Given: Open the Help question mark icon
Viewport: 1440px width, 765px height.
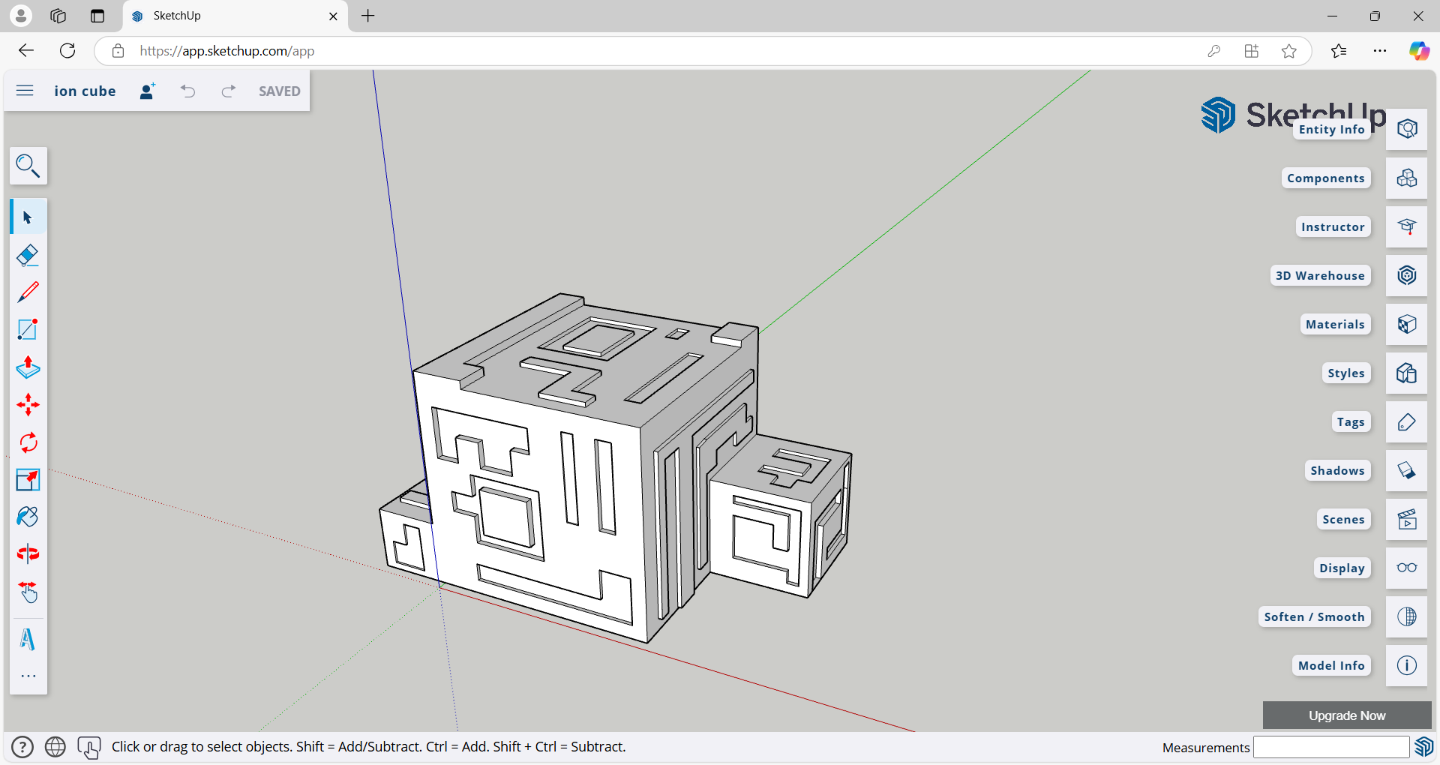Looking at the screenshot, I should [x=22, y=747].
